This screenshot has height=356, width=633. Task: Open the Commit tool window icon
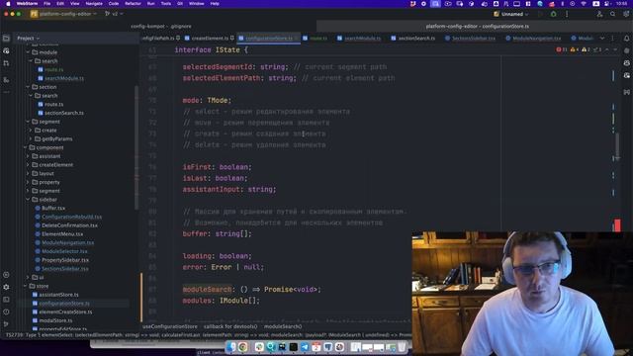tap(6, 50)
